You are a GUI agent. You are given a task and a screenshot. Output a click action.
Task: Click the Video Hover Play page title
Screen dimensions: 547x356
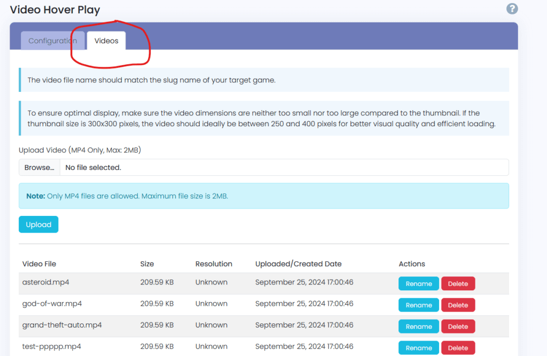point(55,10)
